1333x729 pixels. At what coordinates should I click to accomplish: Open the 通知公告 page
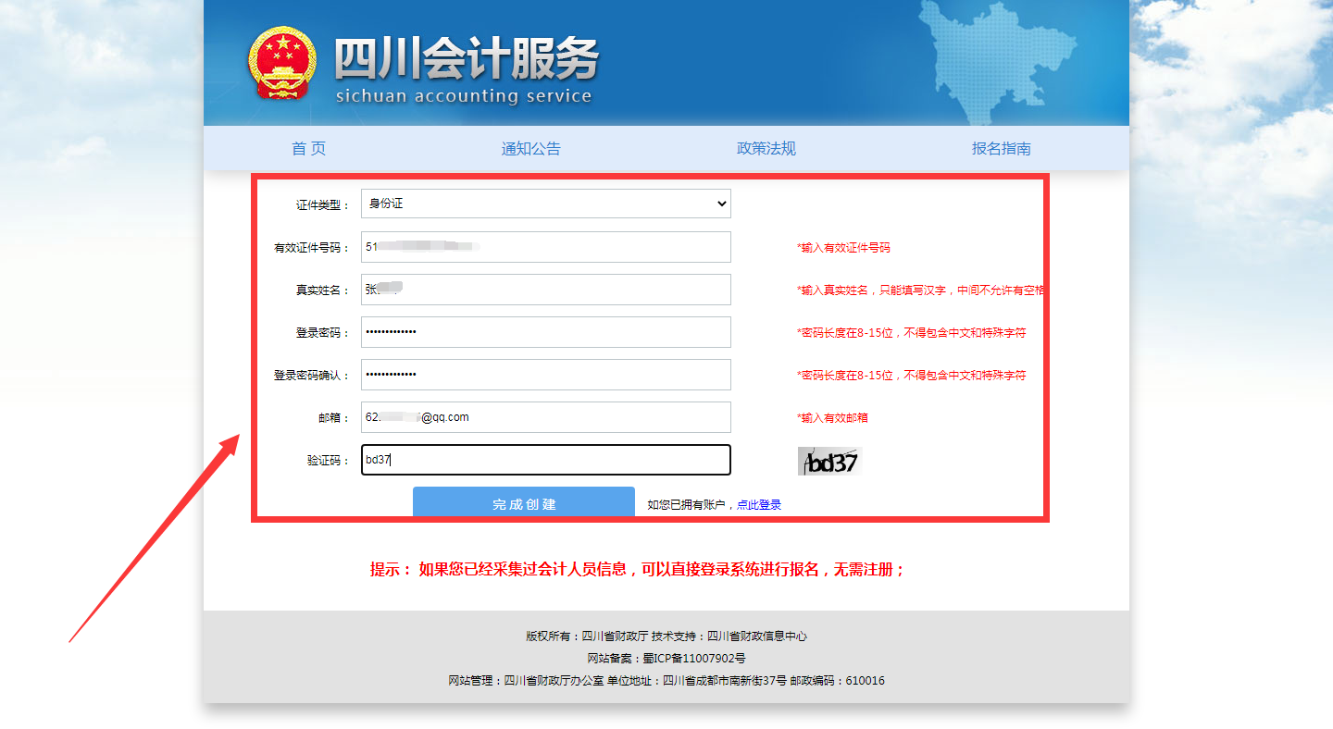pos(530,149)
